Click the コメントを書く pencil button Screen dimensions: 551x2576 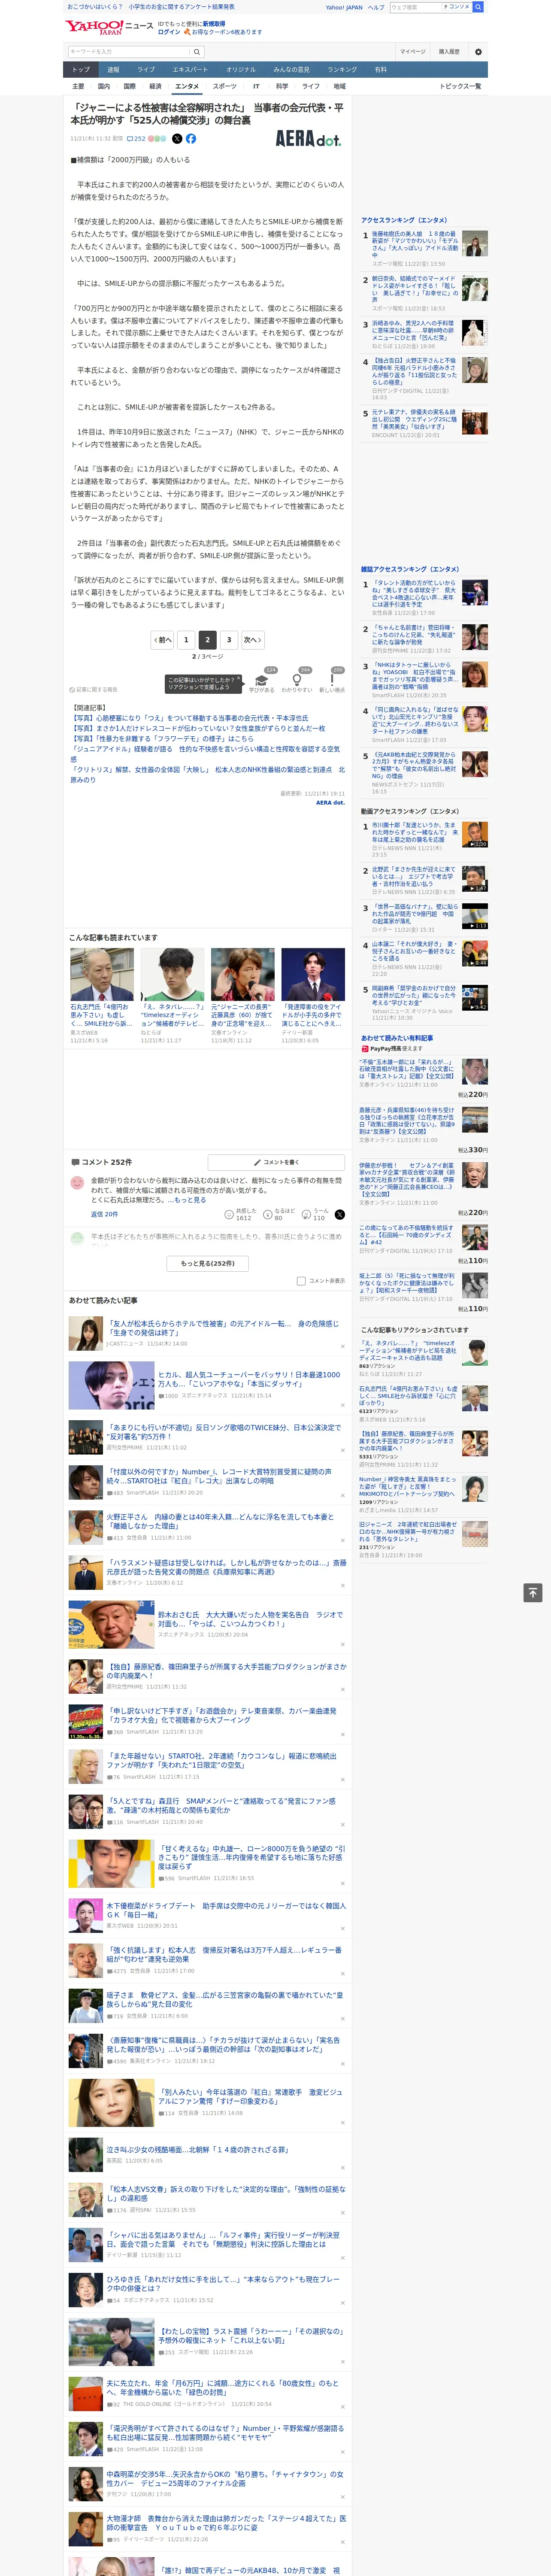[277, 1162]
